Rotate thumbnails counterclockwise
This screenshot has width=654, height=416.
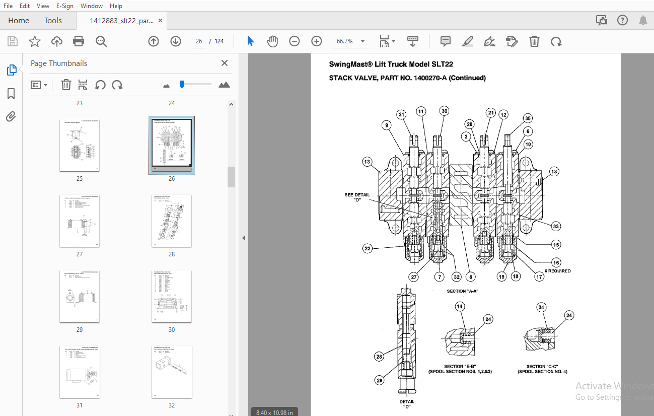pyautogui.click(x=100, y=85)
